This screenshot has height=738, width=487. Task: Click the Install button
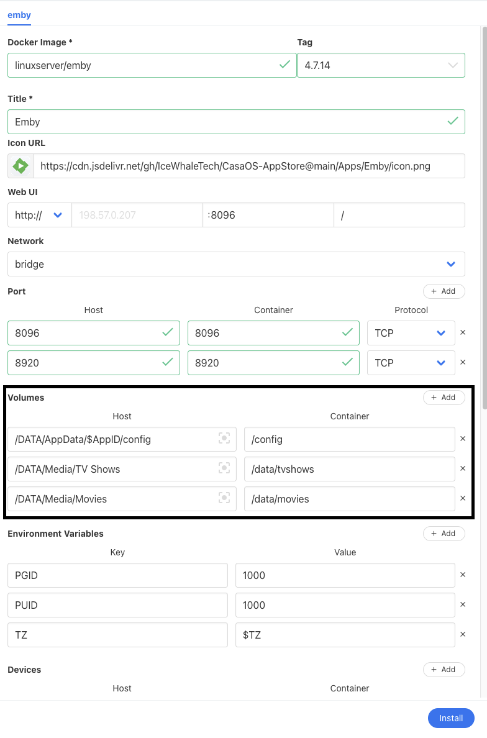[451, 718]
